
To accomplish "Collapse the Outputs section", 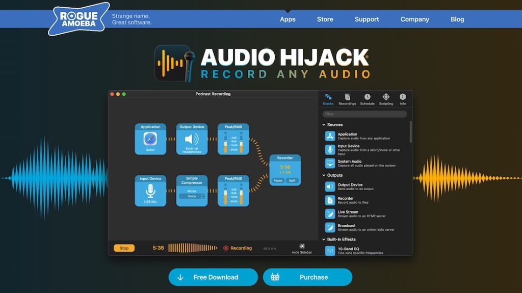I will click(324, 175).
